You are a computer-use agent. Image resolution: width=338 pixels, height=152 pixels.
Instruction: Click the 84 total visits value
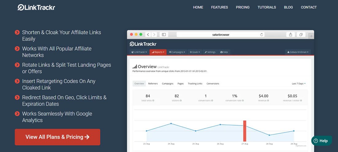148,96
